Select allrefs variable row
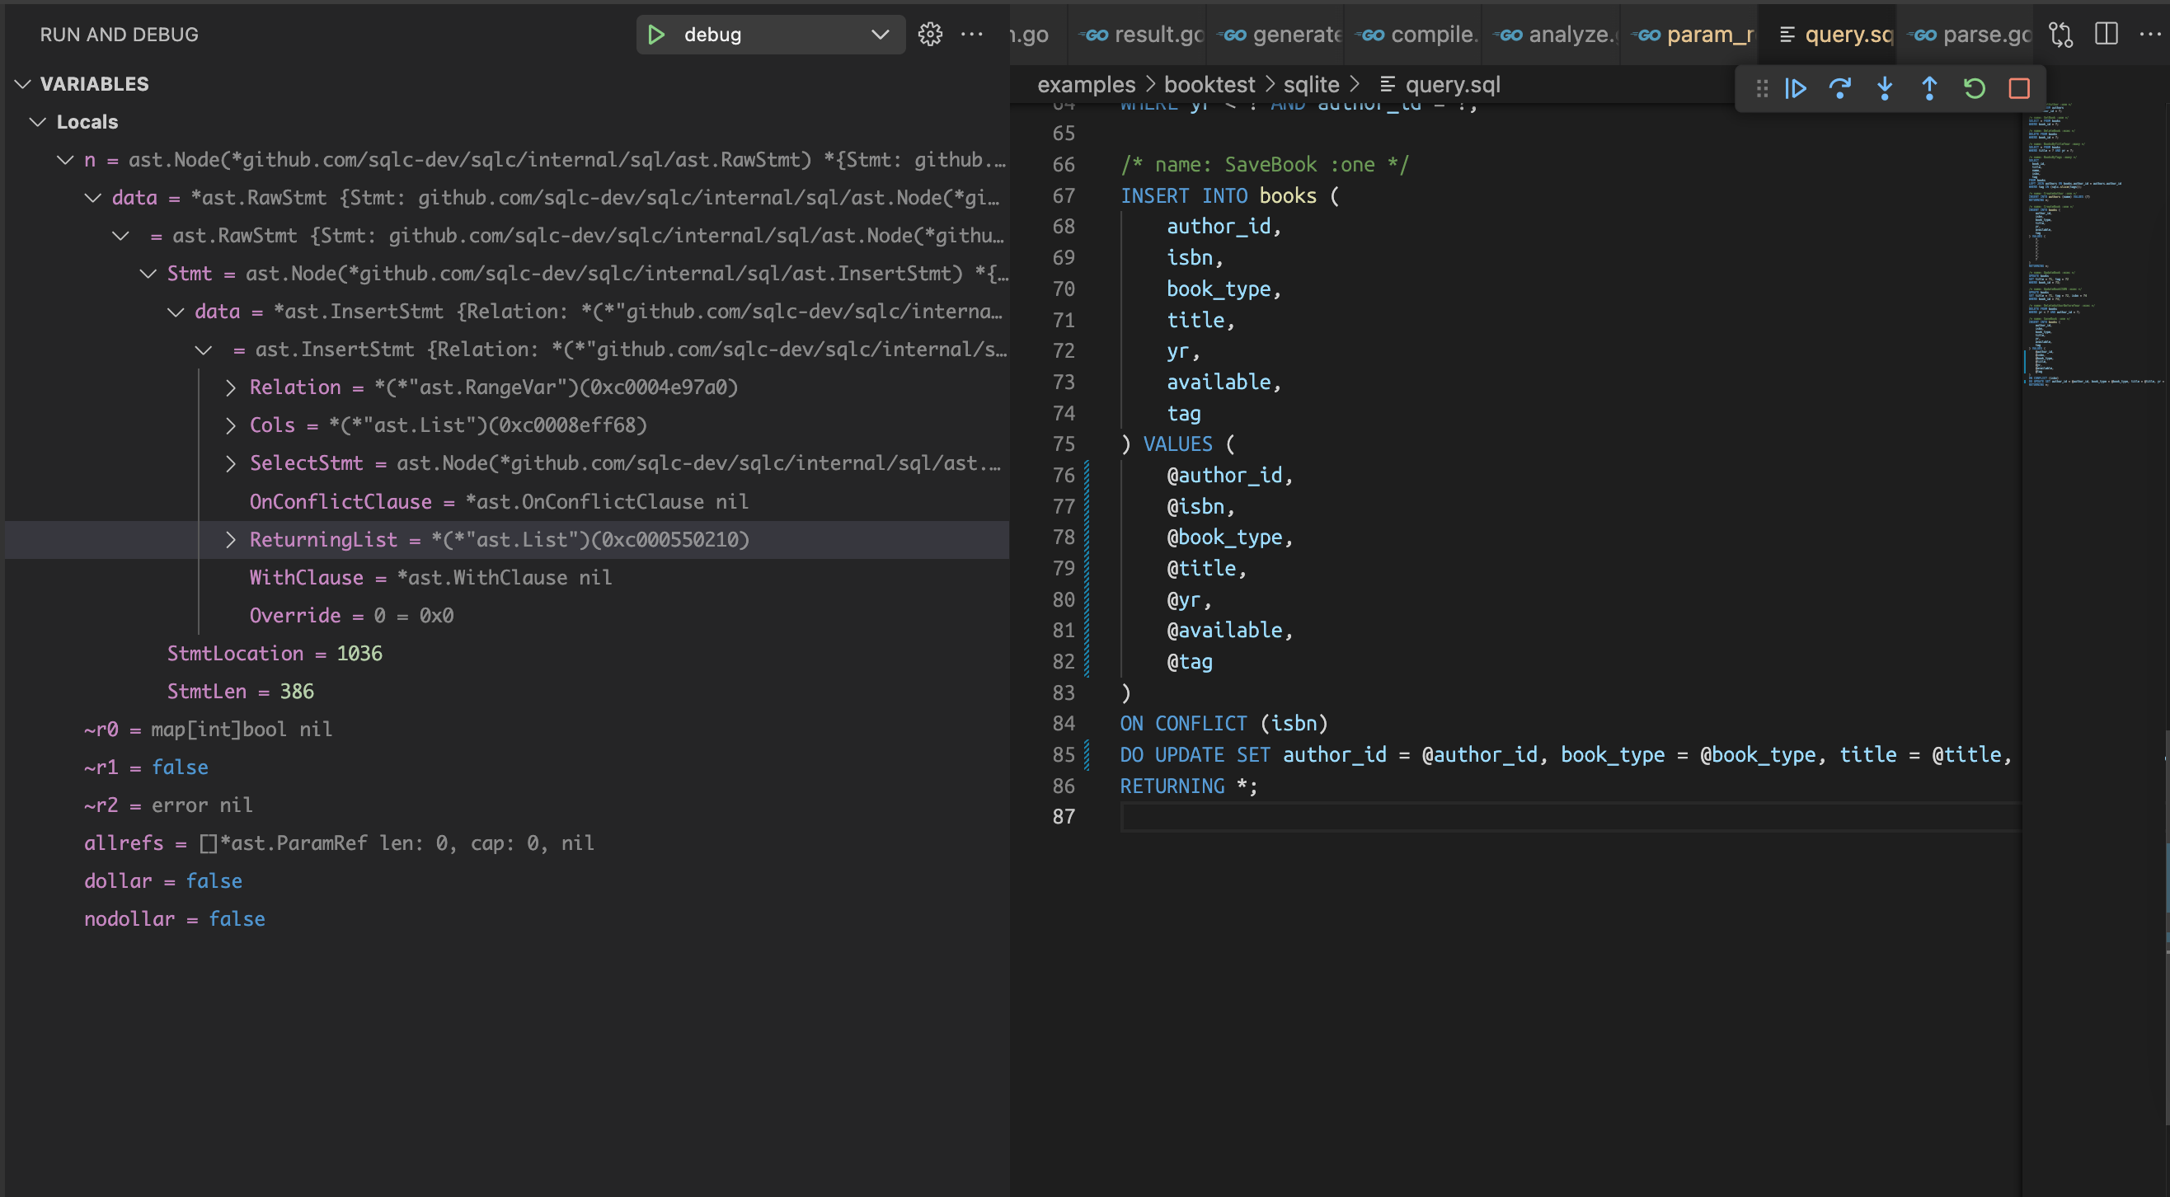Image resolution: width=2170 pixels, height=1197 pixels. click(507, 843)
